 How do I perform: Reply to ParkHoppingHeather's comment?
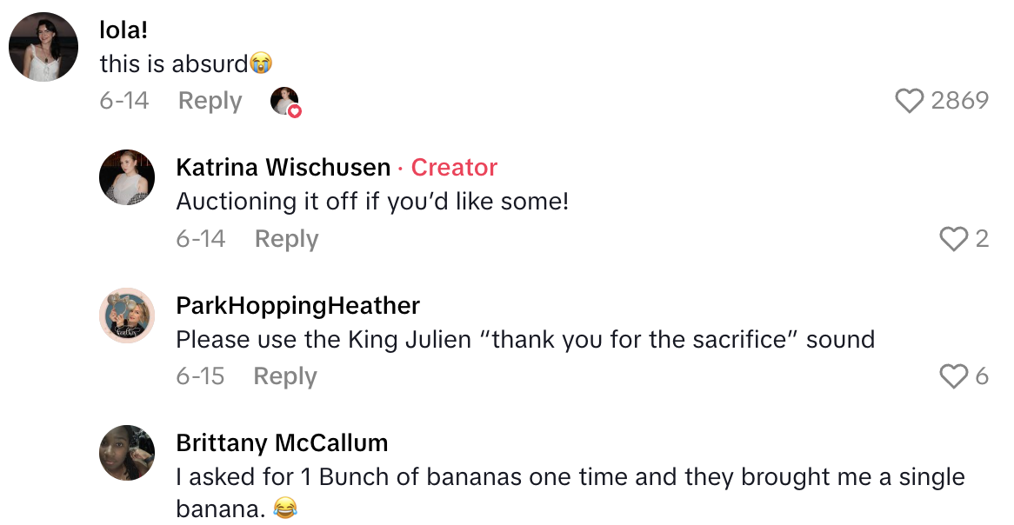pos(284,375)
